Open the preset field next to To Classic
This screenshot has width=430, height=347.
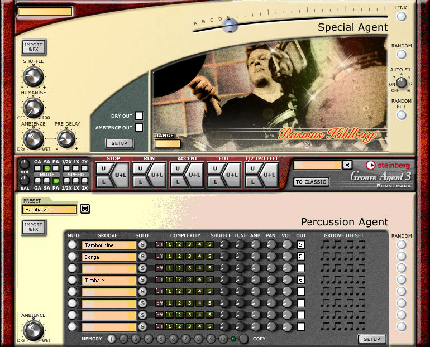click(x=317, y=165)
